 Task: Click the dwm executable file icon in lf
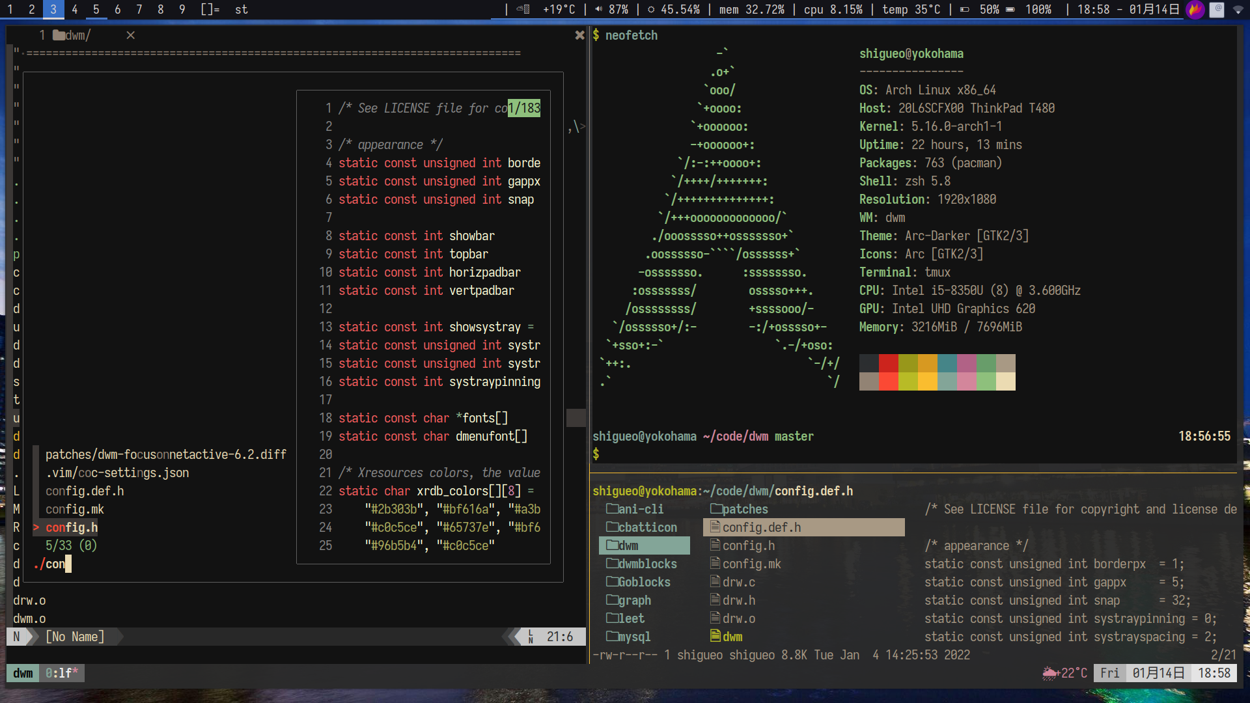[715, 637]
